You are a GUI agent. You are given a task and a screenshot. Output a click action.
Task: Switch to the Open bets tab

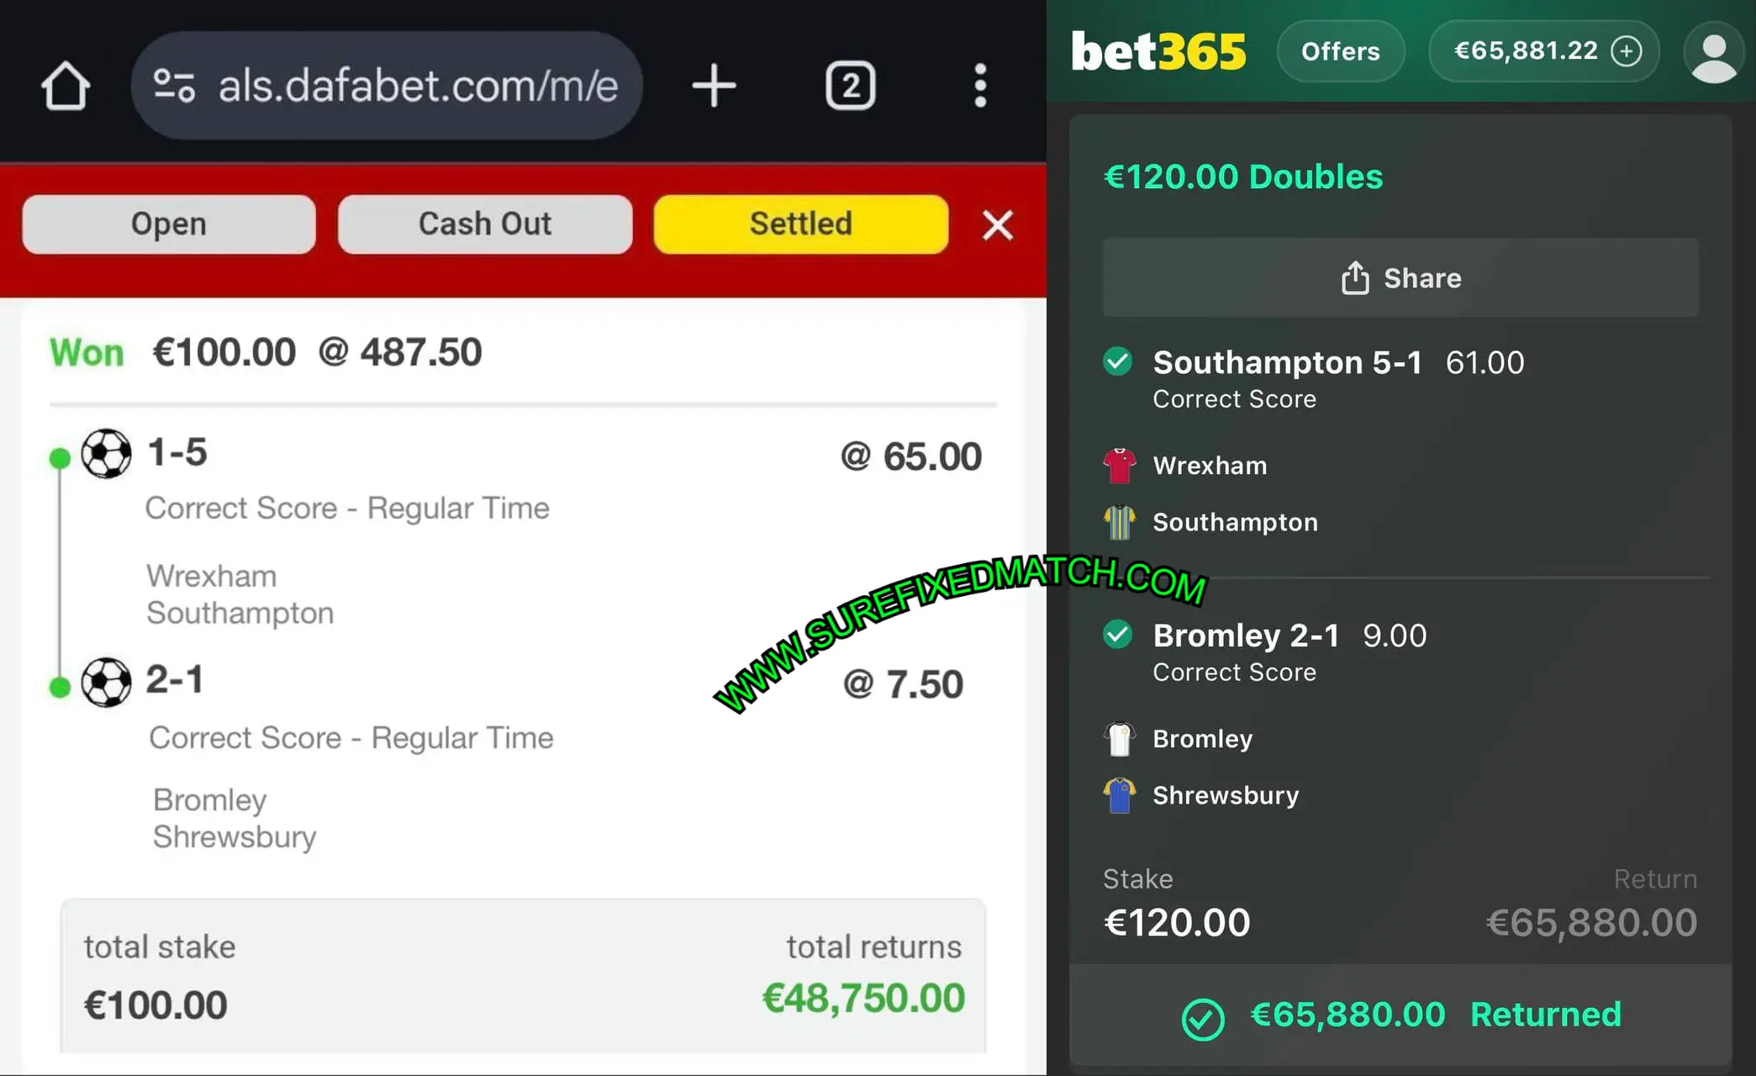169,224
